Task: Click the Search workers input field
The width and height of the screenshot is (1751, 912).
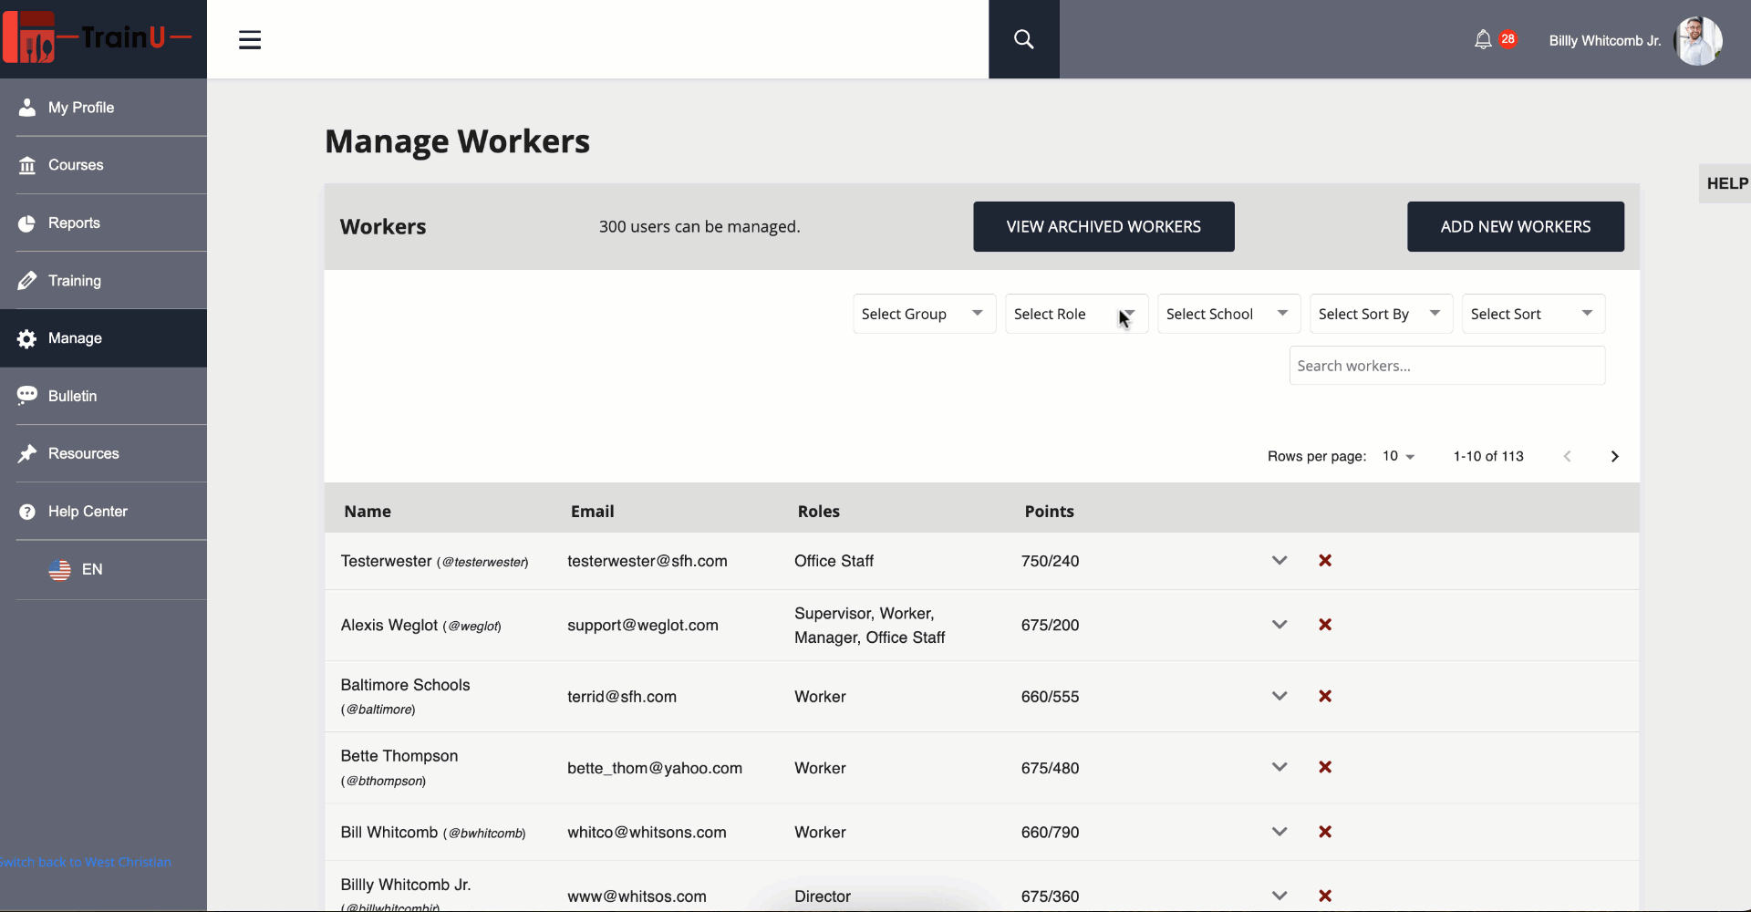Action: pyautogui.click(x=1446, y=366)
